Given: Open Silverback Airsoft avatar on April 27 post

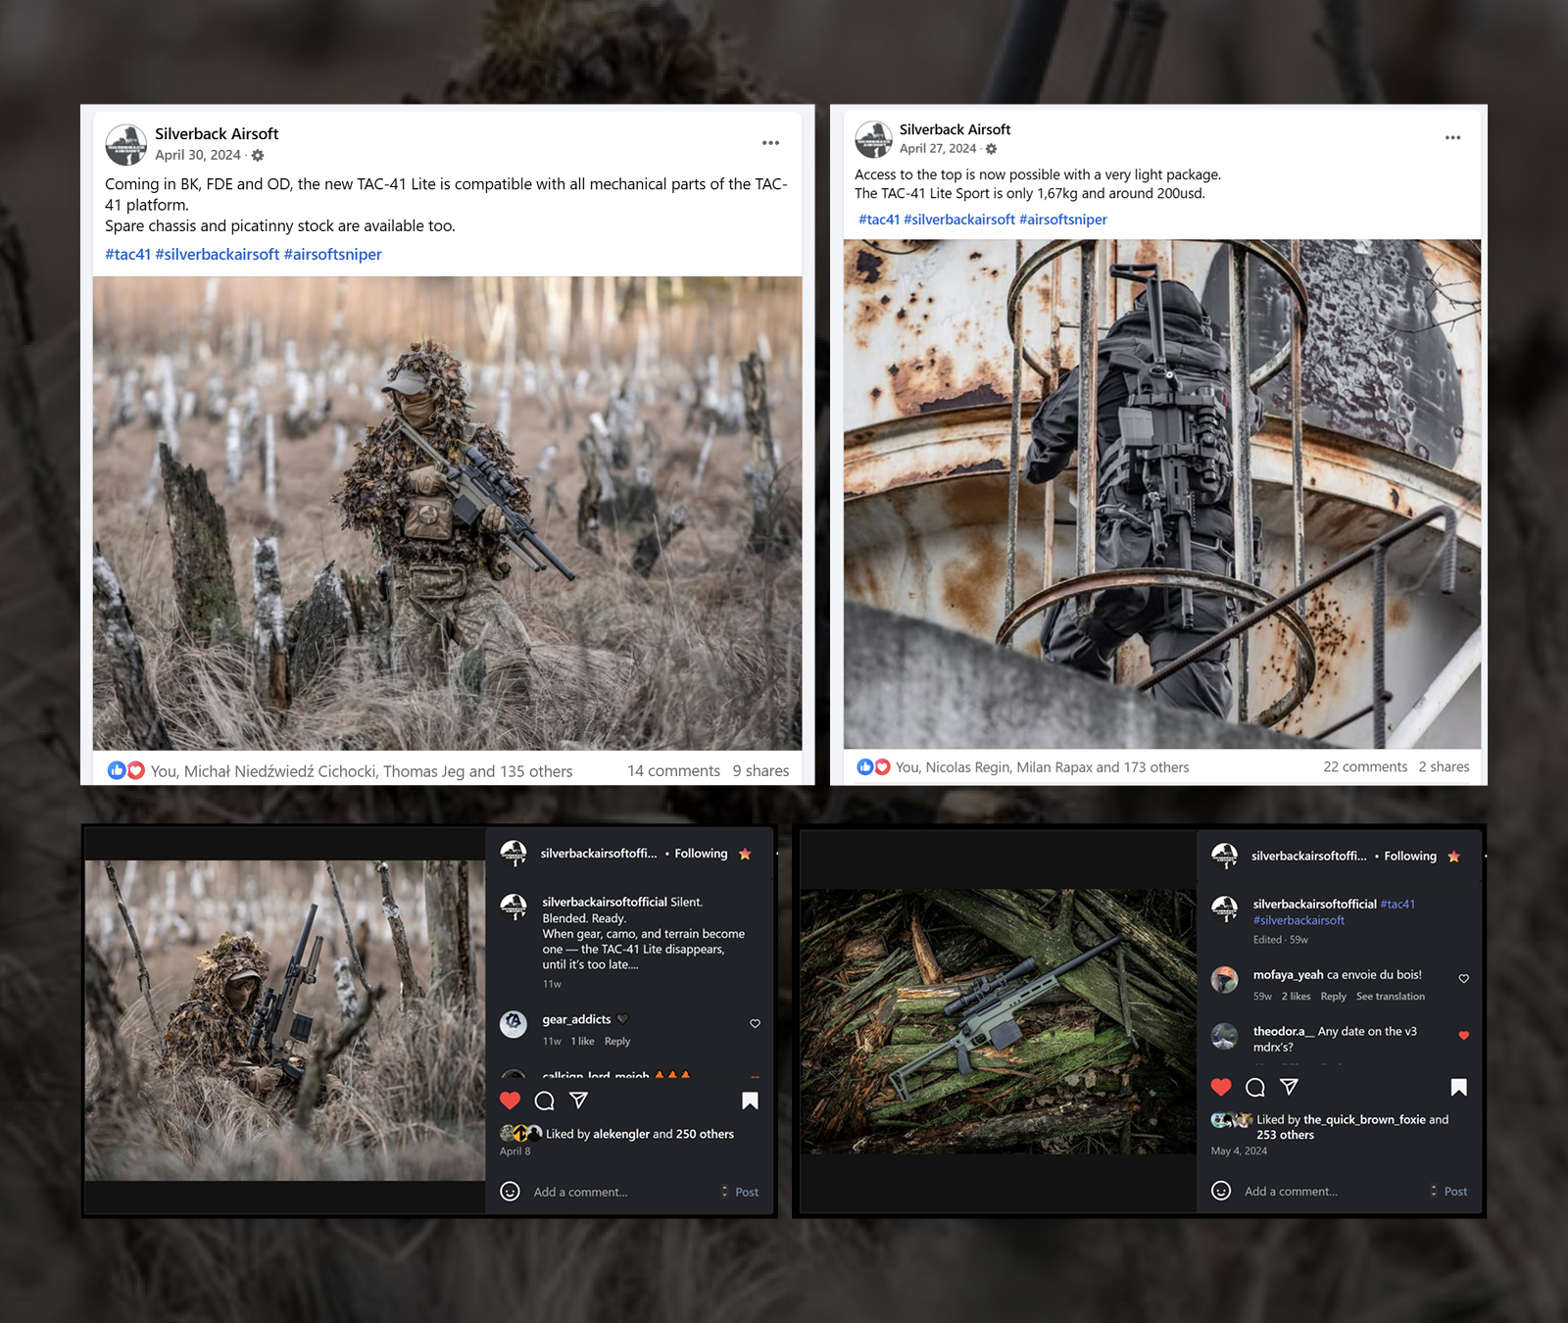Looking at the screenshot, I should pos(873,139).
